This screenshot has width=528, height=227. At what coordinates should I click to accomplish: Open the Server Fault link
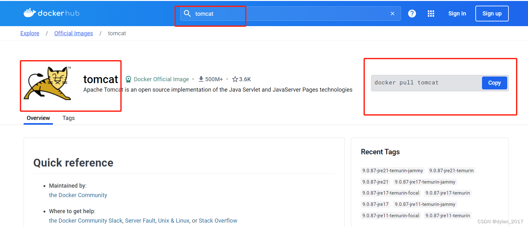tap(140, 221)
